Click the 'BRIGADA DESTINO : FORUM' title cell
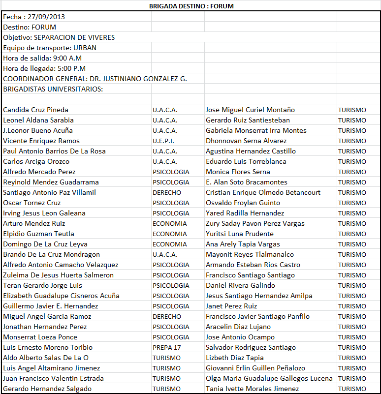Viewport: 381px width, 394px height. pyautogui.click(x=191, y=6)
